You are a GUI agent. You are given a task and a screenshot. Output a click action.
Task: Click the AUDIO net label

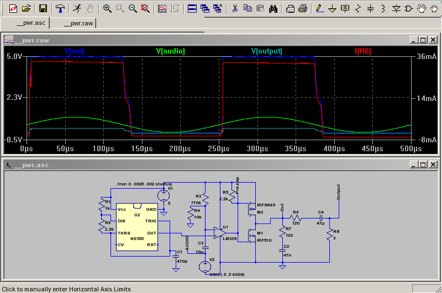[x=187, y=243]
